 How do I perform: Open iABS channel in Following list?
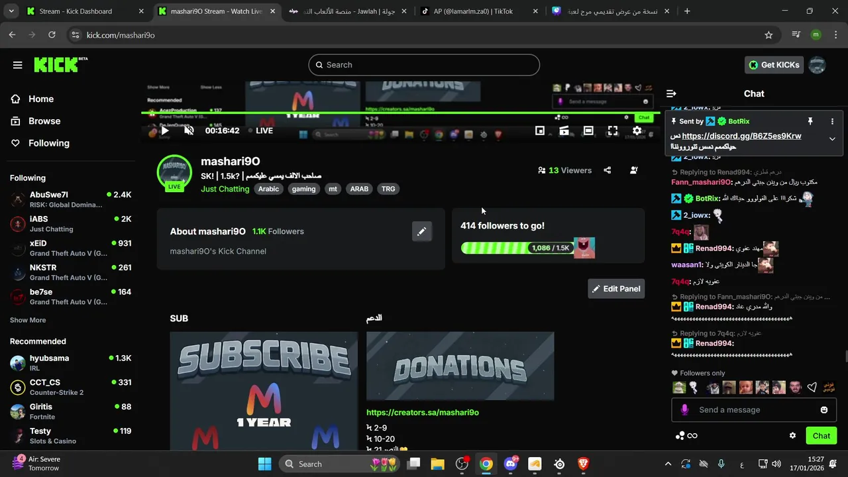pos(70,224)
